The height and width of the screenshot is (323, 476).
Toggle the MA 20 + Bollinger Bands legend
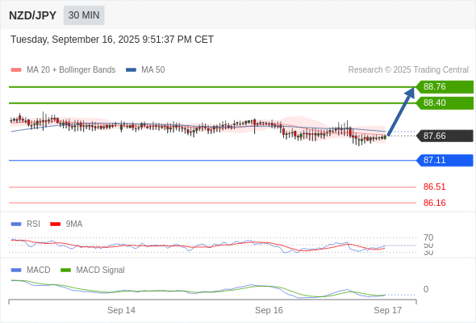63,69
